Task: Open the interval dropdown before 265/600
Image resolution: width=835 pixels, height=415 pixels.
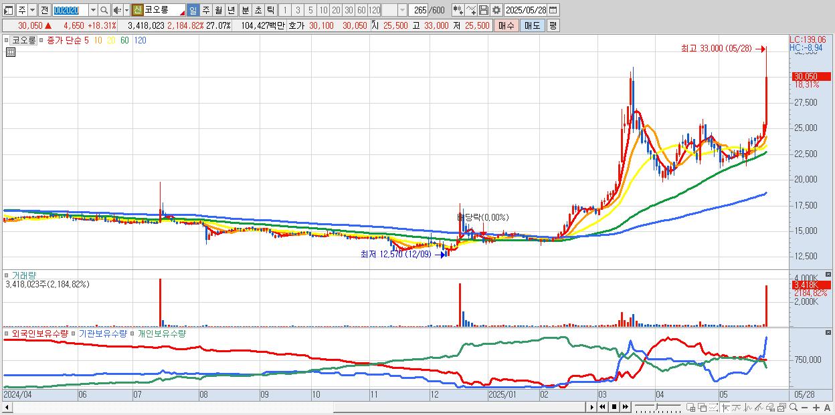Action: tap(403, 10)
